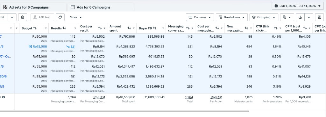Select the total CPM Rp9,708
Screen dimensions: 326x117
click(x=305, y=97)
